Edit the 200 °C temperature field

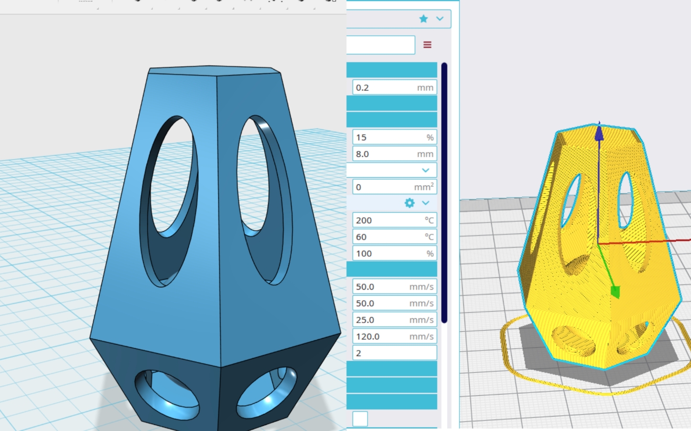click(395, 220)
